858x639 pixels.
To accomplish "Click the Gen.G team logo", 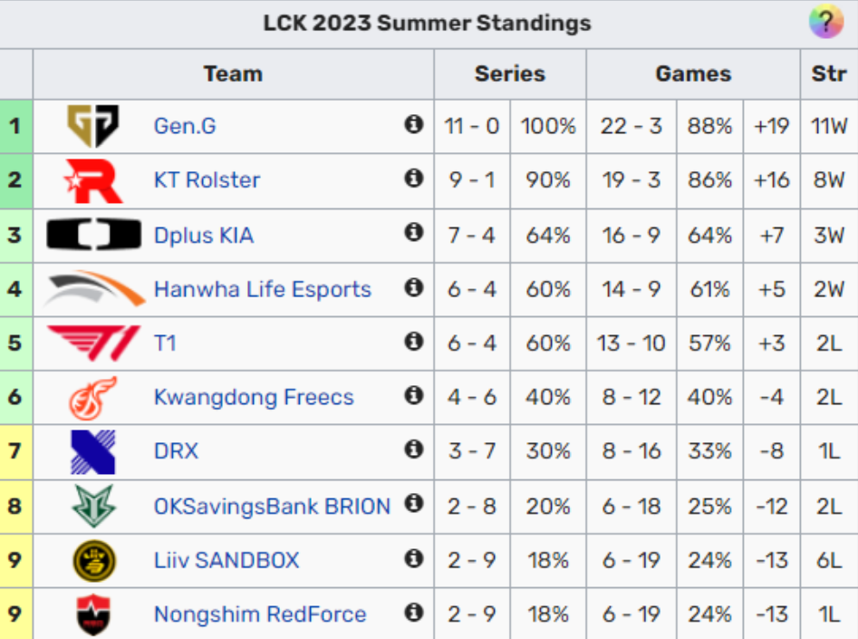I will click(x=93, y=126).
